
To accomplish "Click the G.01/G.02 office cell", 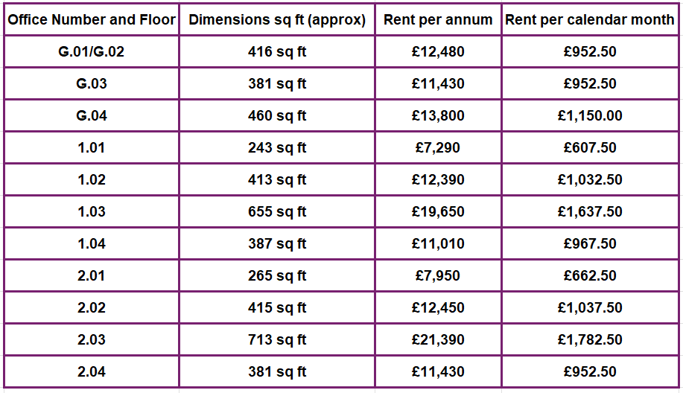I will pos(92,52).
